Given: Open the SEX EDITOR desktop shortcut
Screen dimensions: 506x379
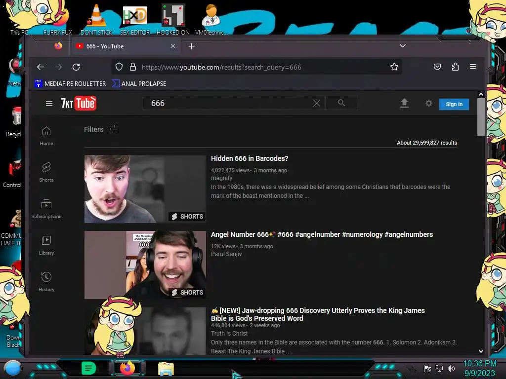Looking at the screenshot, I should tap(135, 19).
